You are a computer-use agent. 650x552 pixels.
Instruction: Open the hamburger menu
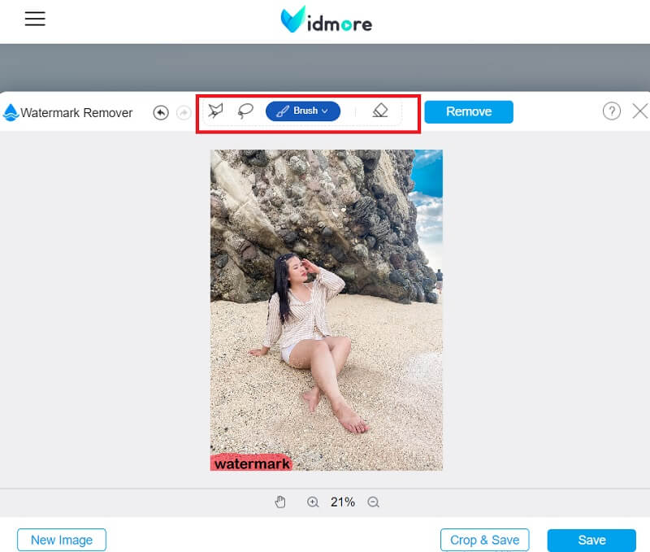tap(35, 20)
